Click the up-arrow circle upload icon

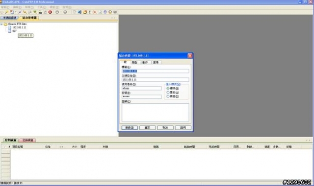click(65, 12)
